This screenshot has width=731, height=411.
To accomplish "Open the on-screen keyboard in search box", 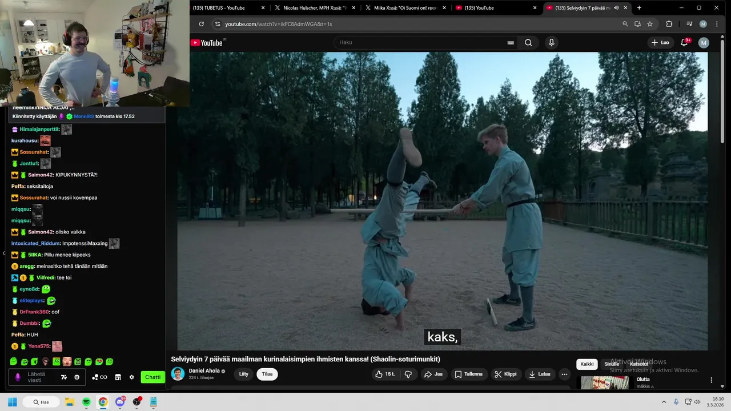I will pyautogui.click(x=511, y=43).
